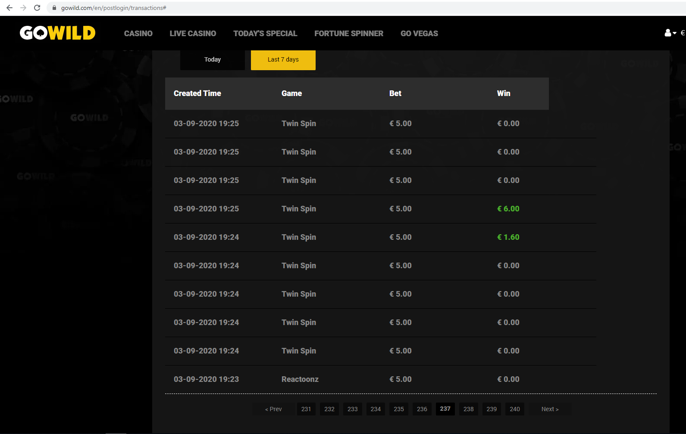The height and width of the screenshot is (434, 686).
Task: Click the timestamp in the € 1.60 win row
Action: point(206,237)
